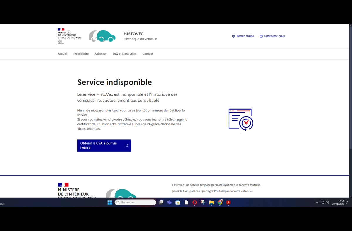The height and width of the screenshot is (231, 352).
Task: Click the volume speaker tray icon
Action: pyautogui.click(x=327, y=202)
